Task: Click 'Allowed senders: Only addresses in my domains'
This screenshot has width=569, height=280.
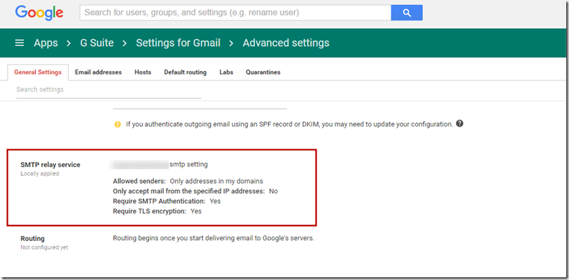Action: click(188, 181)
